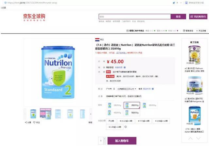The image size is (209, 148).
Task: Click the heart icon to follow the product
Action: tap(34, 122)
